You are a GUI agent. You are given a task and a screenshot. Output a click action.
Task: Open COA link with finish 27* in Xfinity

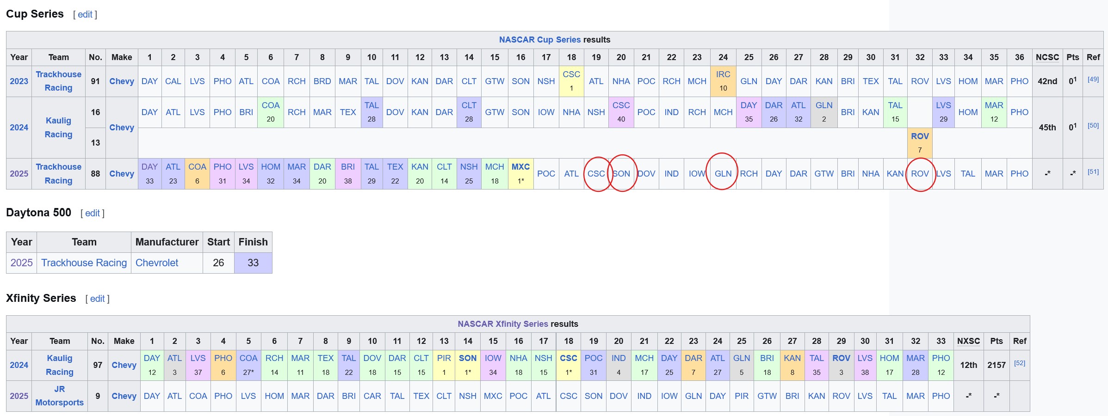click(248, 358)
